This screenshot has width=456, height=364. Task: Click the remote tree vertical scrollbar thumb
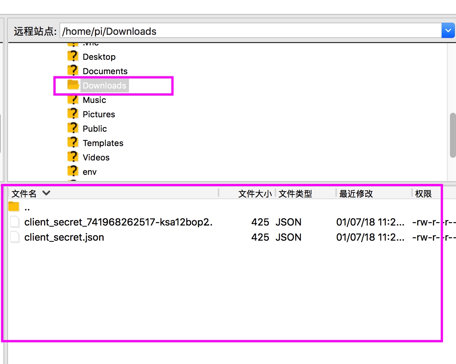[x=453, y=135]
